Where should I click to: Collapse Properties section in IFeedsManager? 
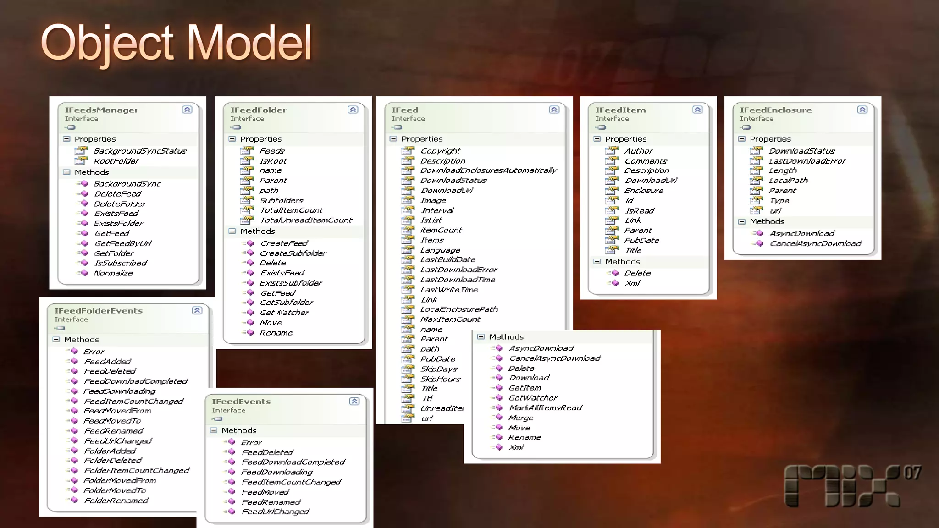[x=67, y=139]
